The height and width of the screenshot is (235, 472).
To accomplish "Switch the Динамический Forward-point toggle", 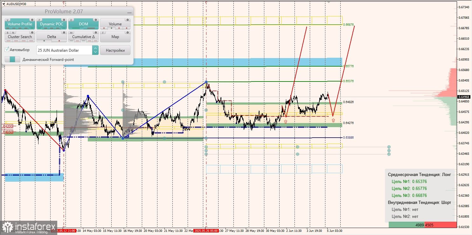I will click(x=12, y=59).
